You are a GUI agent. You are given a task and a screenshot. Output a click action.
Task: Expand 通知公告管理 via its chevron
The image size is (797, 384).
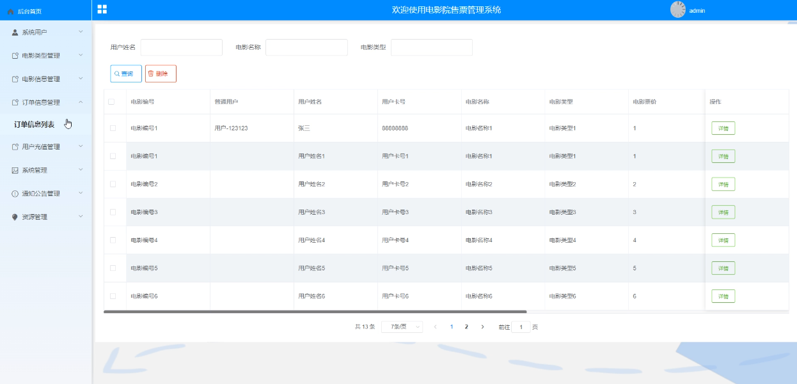[x=81, y=193]
